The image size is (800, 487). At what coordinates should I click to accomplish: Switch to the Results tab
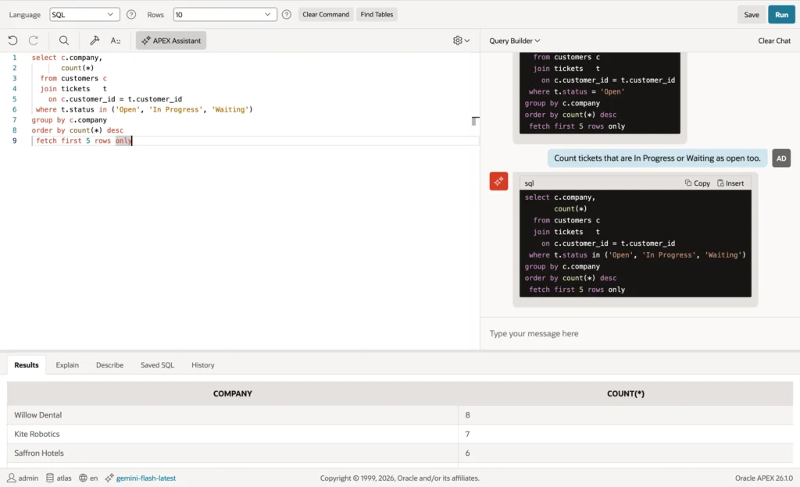(x=27, y=364)
